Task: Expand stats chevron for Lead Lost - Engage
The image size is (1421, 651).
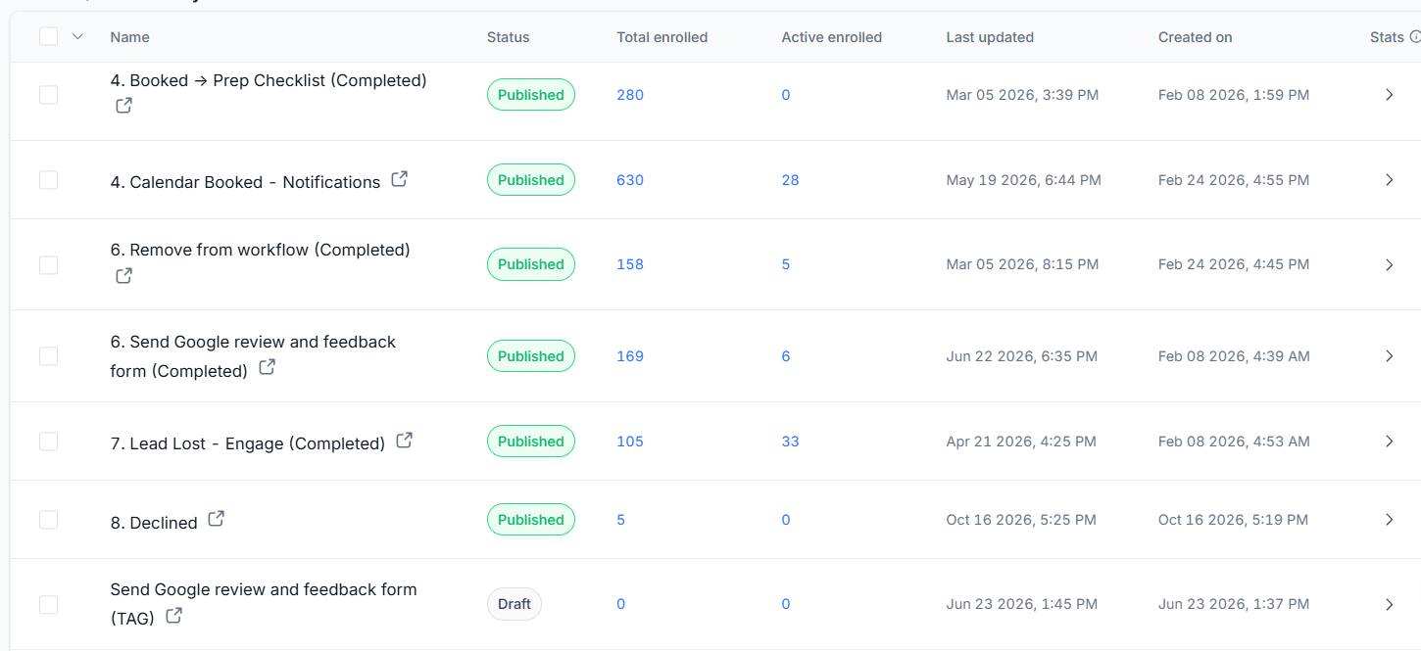Action: coord(1389,442)
